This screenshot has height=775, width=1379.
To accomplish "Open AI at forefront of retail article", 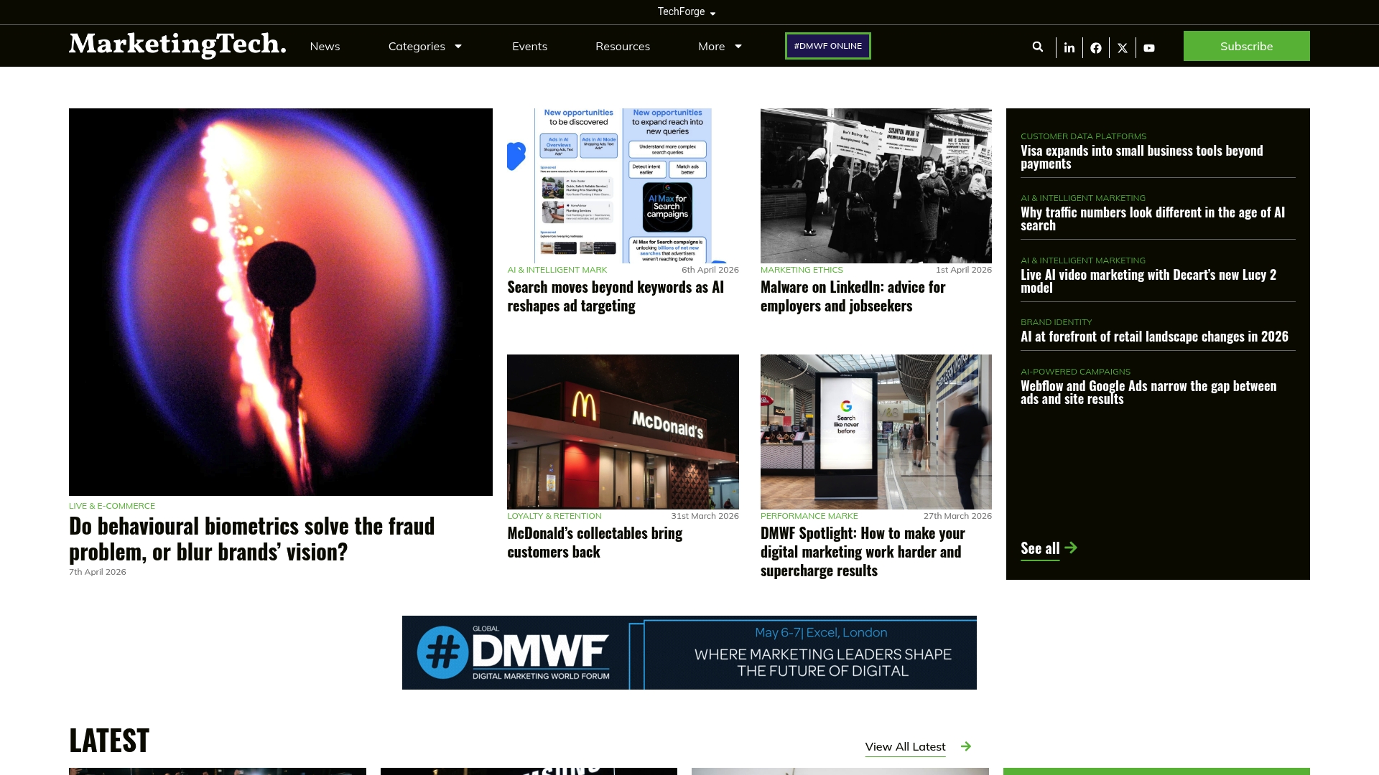I will [1154, 337].
